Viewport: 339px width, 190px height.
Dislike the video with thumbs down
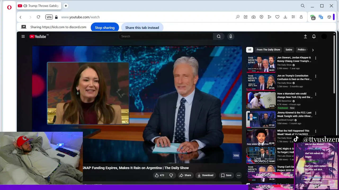pos(171,175)
